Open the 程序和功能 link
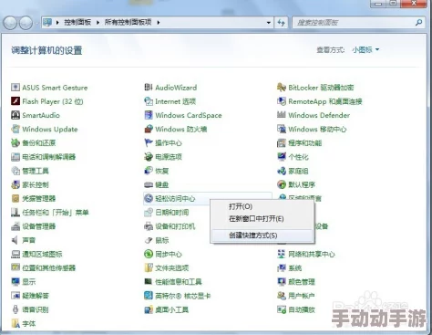432x335 pixels. (304, 143)
